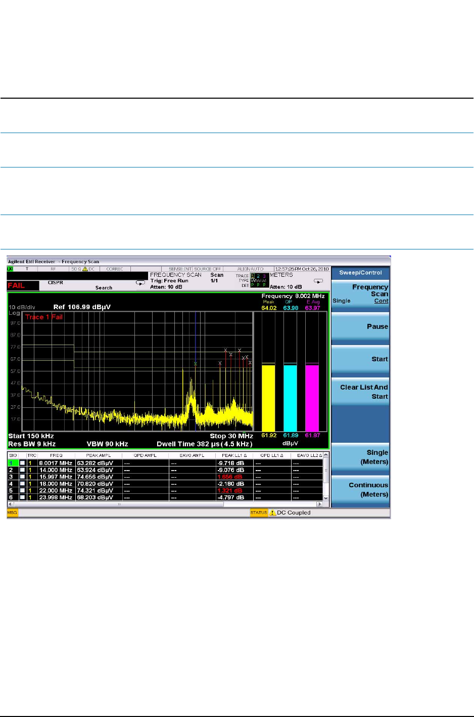Toggle checkbox for signal 5 at 22.000 MHz
The height and width of the screenshot is (717, 474).
(x=23, y=490)
